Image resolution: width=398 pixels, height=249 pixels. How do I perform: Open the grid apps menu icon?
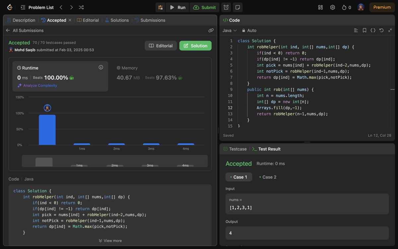pos(320,7)
